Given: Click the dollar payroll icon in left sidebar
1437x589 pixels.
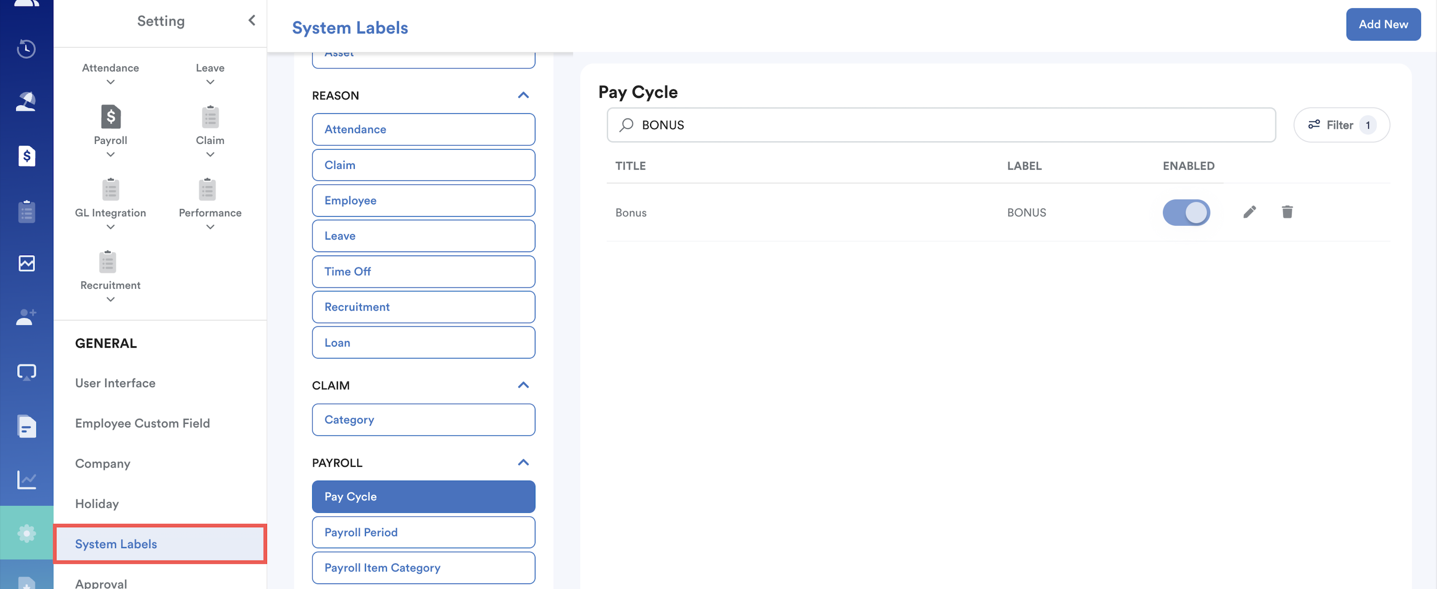Looking at the screenshot, I should (26, 156).
